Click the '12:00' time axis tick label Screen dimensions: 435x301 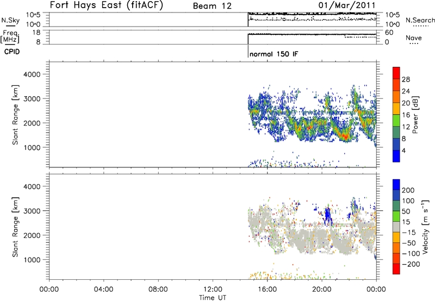[213, 290]
